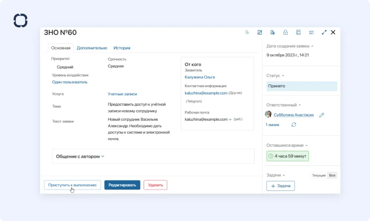Screen dimensions: 370x221
Task: Open the Один пользователь impact level link
Action: [70, 82]
